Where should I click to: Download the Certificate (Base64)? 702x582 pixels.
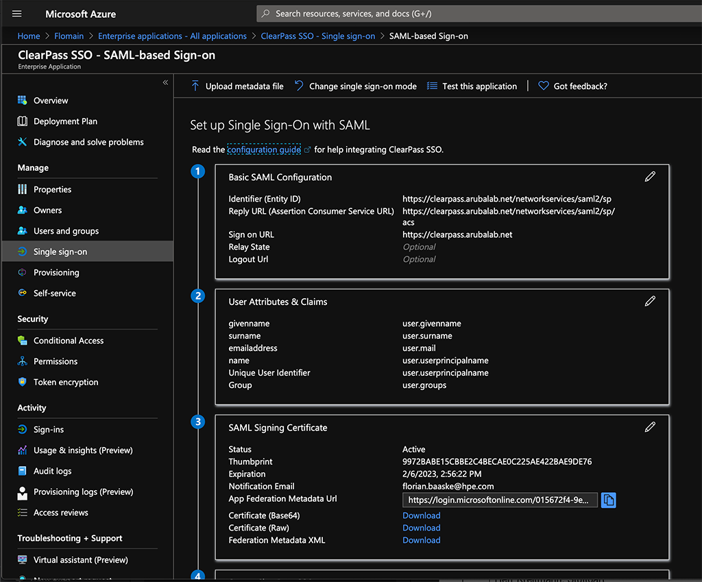[422, 516]
